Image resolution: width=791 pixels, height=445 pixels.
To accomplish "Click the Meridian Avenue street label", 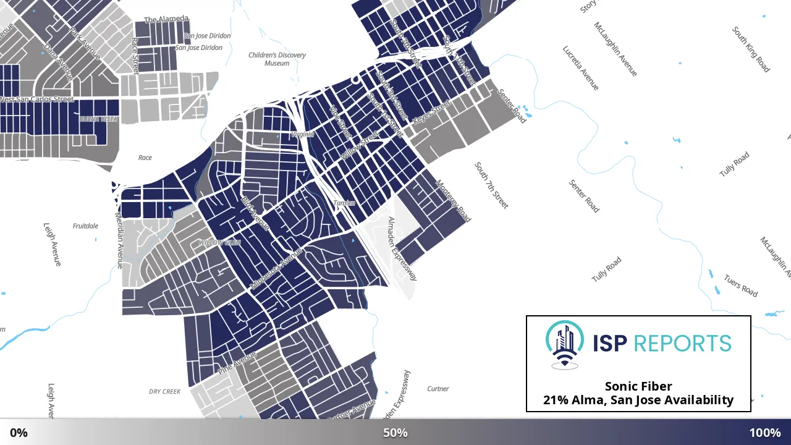I will (120, 240).
